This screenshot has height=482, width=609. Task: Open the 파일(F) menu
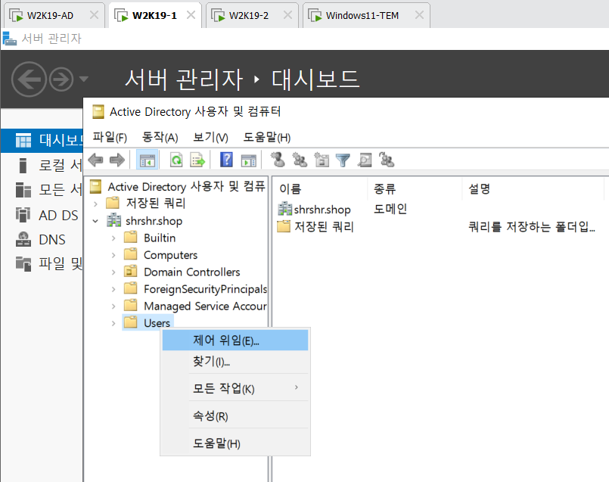(110, 137)
